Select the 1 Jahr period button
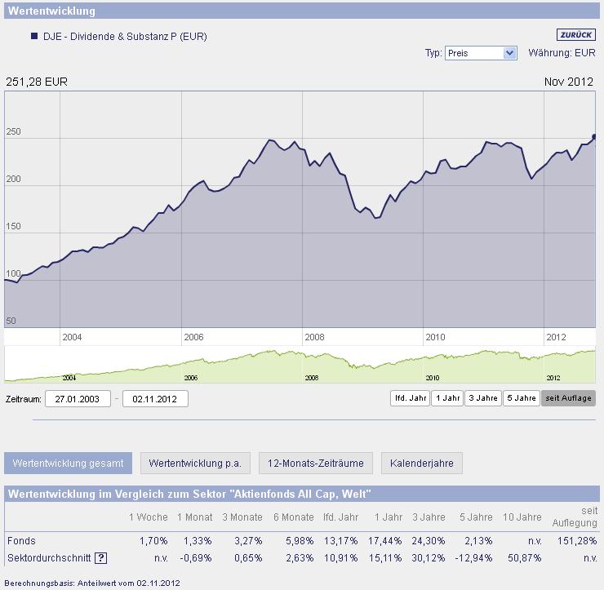Screen dimensions: 604x590 447,398
